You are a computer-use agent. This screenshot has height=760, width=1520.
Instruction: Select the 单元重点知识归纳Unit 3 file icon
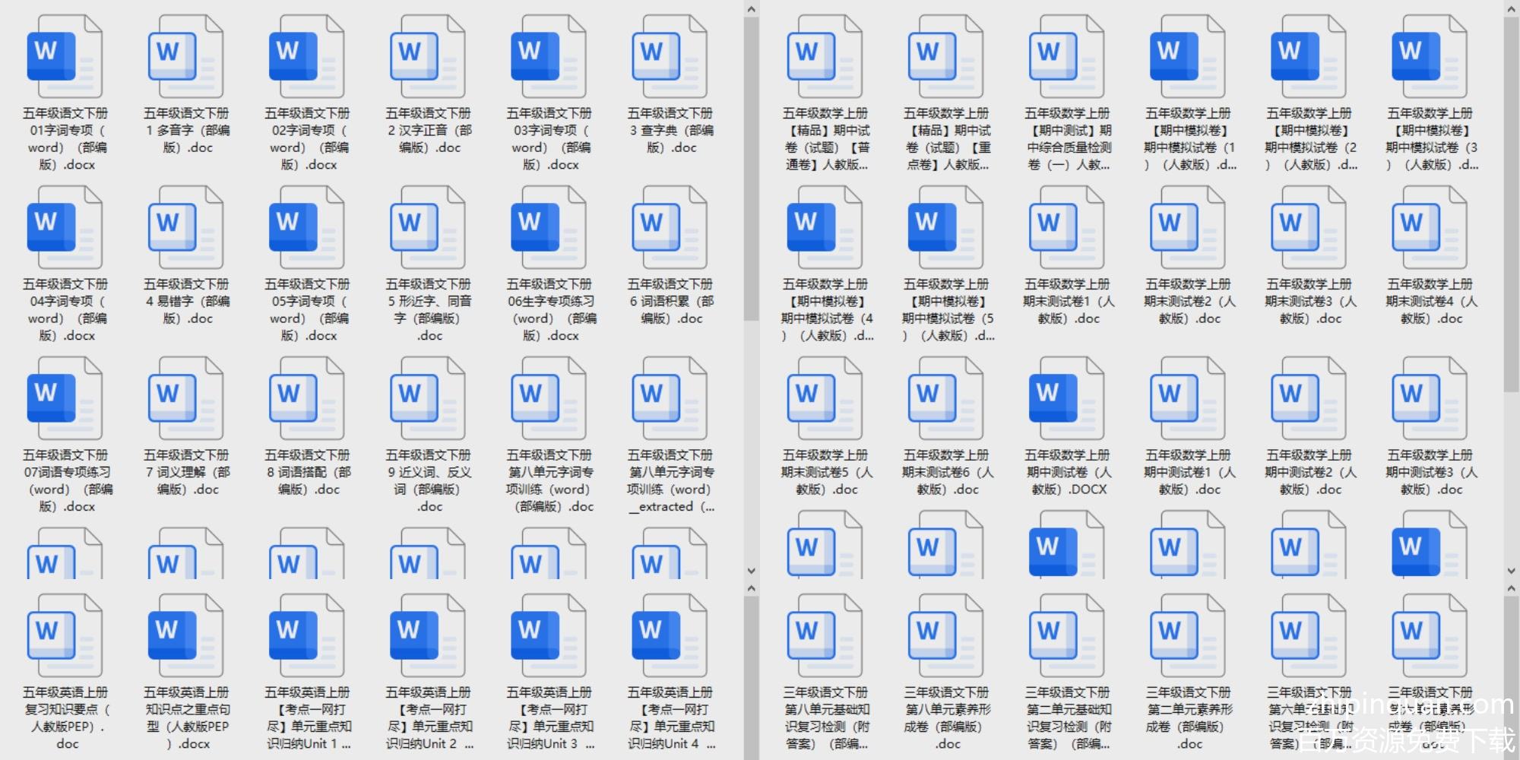pyautogui.click(x=548, y=636)
